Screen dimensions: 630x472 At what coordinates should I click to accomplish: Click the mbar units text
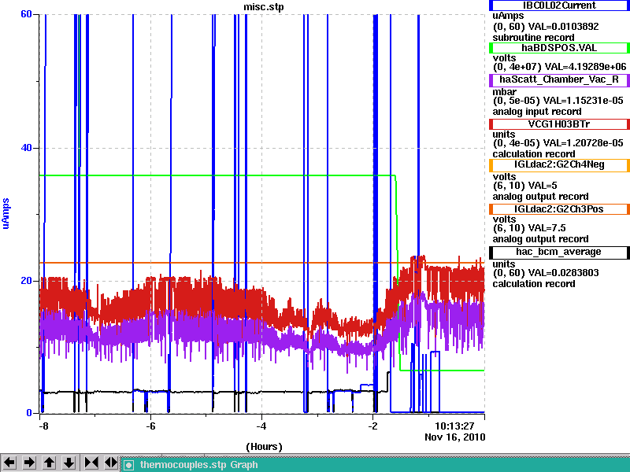coord(505,92)
